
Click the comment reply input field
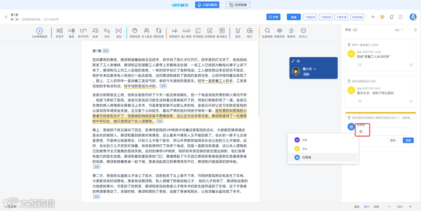click(x=384, y=131)
